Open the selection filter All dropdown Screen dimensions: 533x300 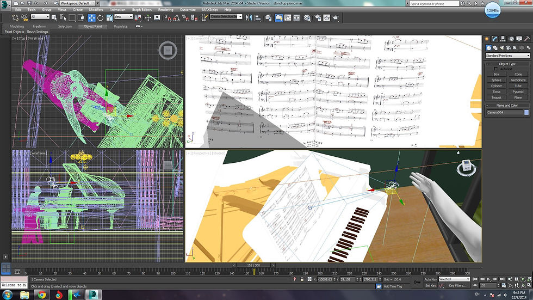tap(40, 17)
